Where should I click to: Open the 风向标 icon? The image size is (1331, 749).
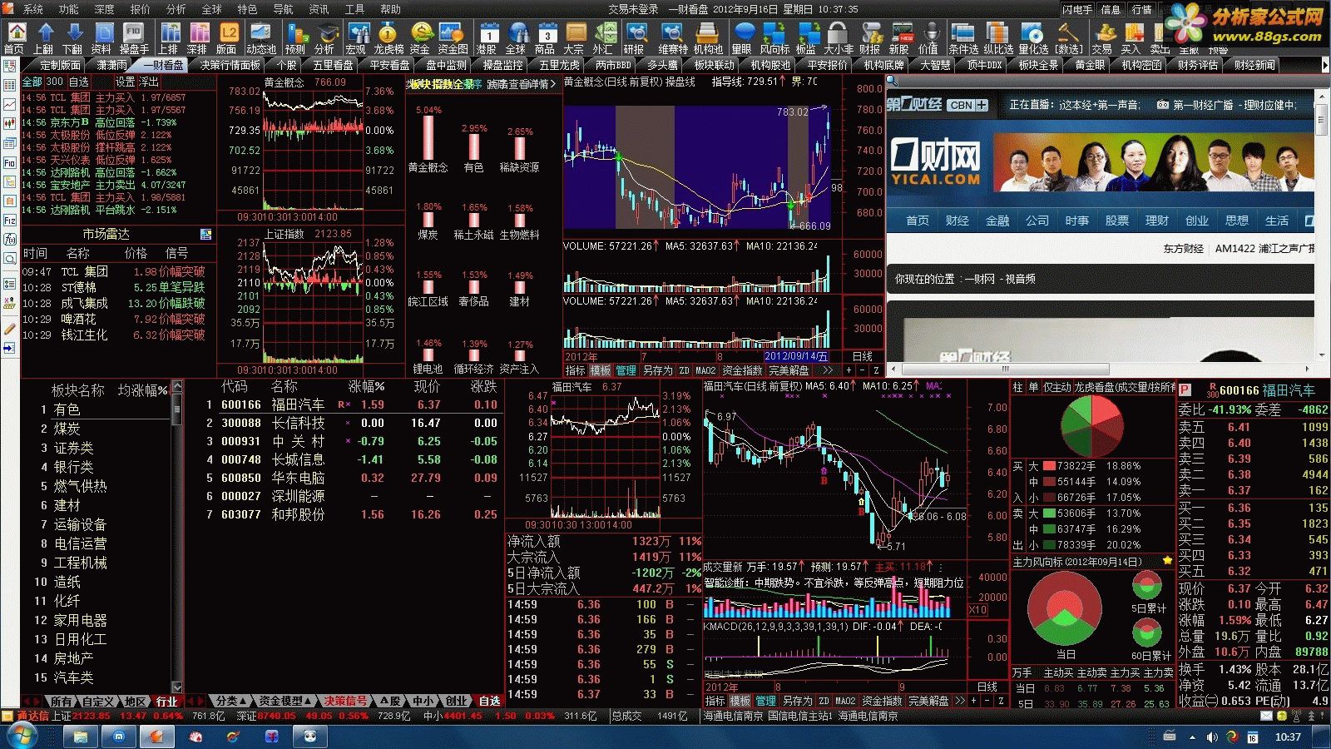[x=774, y=37]
